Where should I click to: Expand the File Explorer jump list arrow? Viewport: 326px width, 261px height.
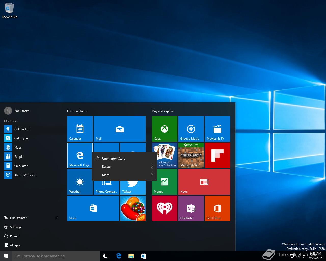57,218
